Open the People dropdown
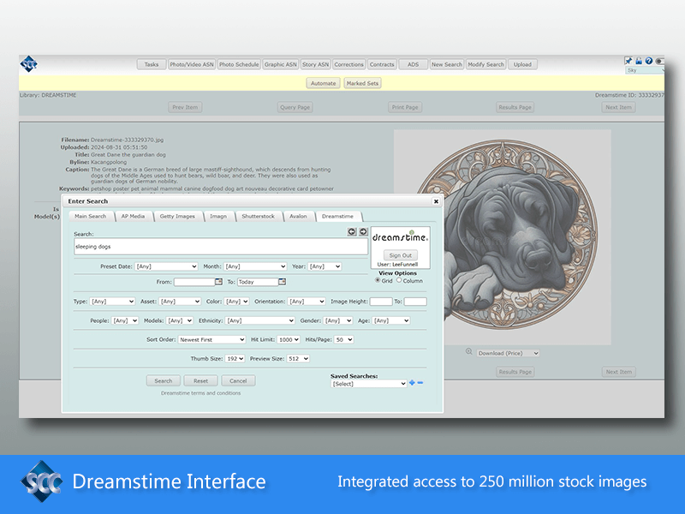The height and width of the screenshot is (514, 685). (x=125, y=320)
